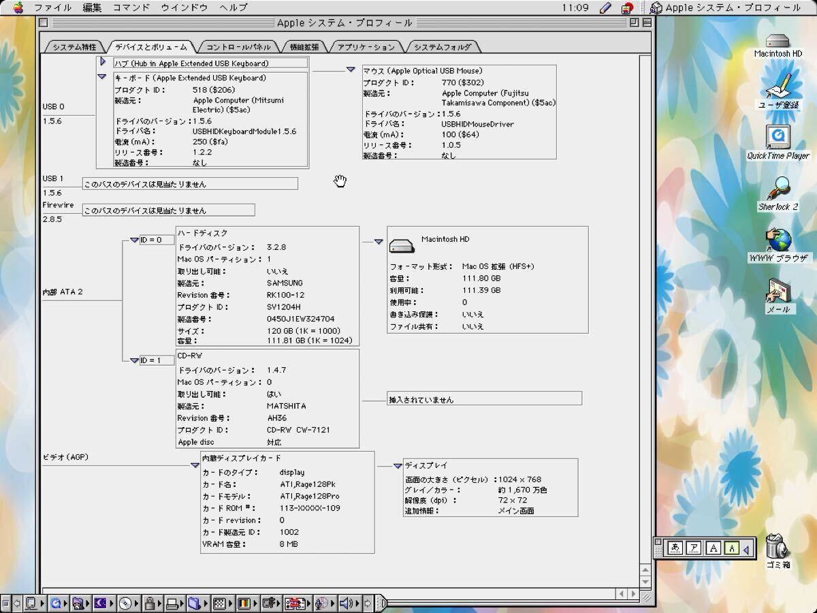Viewport: 817px width, 613px height.
Task: Collapse the マウス mouse details triangle
Action: point(351,69)
